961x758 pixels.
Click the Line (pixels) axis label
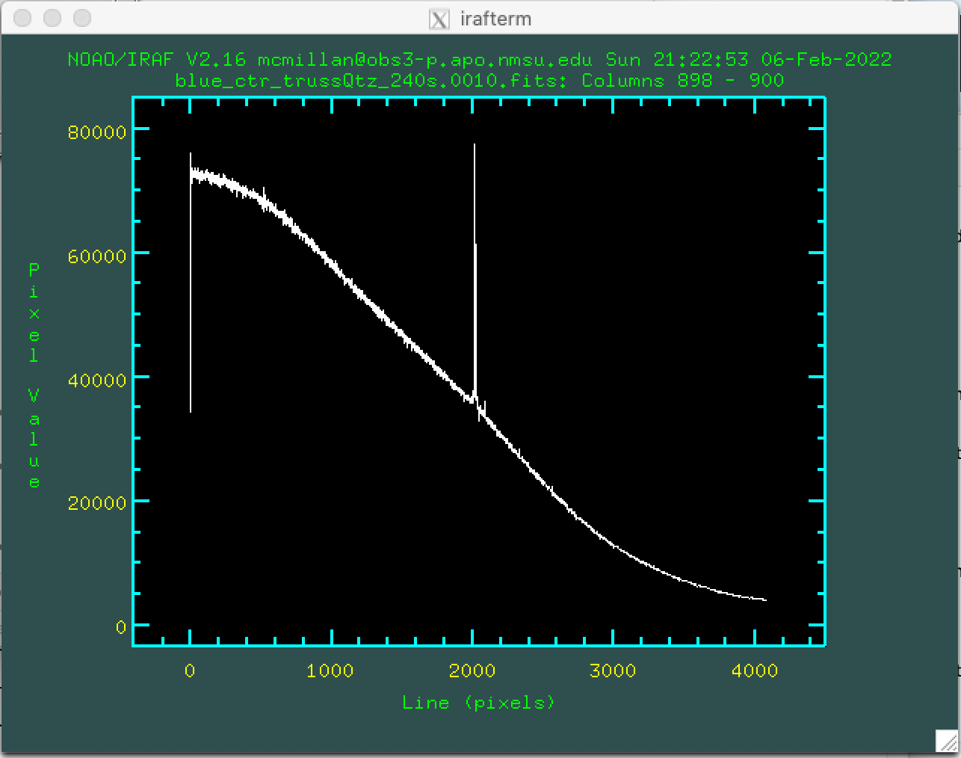click(x=478, y=702)
